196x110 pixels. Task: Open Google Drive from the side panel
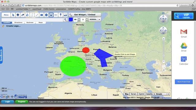[184, 47]
